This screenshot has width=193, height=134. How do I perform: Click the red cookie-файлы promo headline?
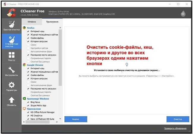tap(120, 55)
